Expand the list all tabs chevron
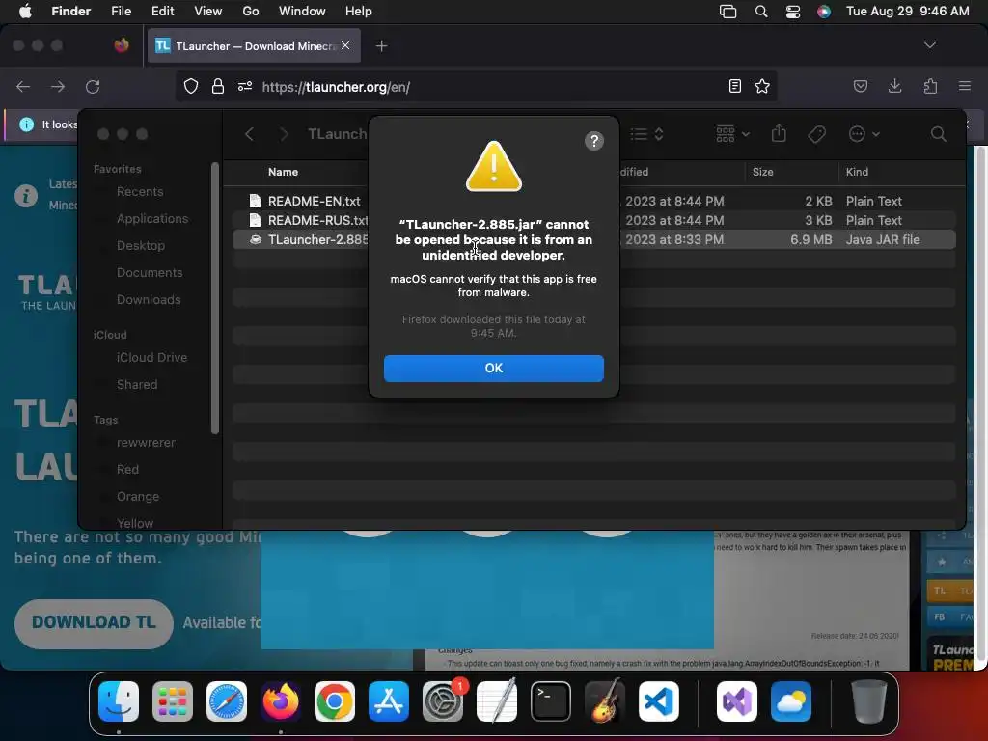Viewport: 988px width, 741px height. pyautogui.click(x=929, y=45)
